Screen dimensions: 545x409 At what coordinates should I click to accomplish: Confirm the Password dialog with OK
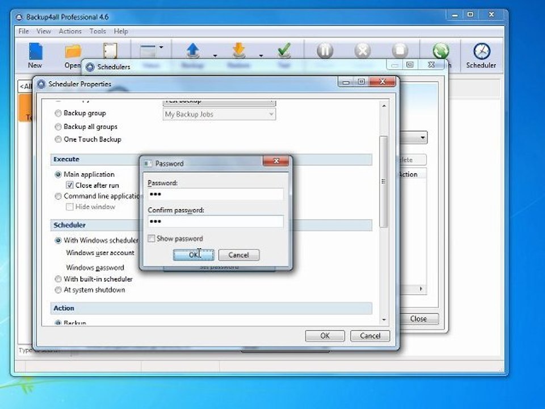[194, 255]
